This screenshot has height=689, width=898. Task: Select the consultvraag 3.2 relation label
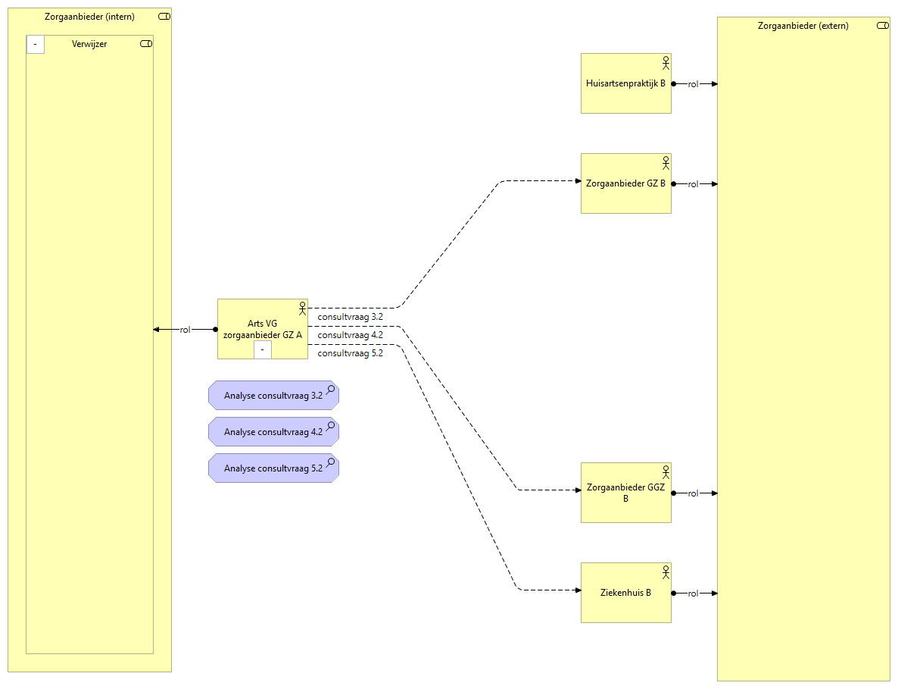(x=350, y=317)
